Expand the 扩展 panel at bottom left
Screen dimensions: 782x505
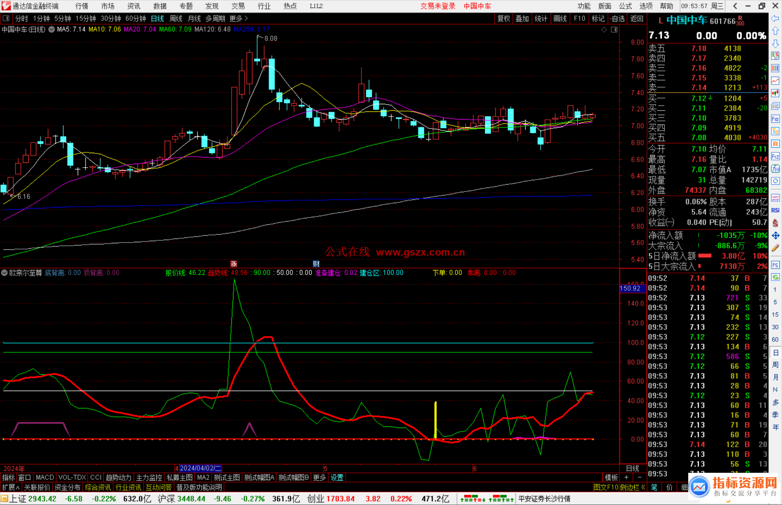pyautogui.click(x=11, y=487)
